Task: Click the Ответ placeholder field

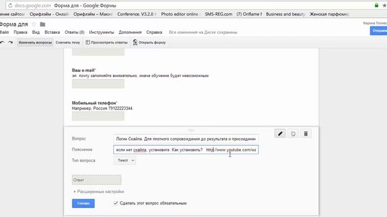Action: 97,180
